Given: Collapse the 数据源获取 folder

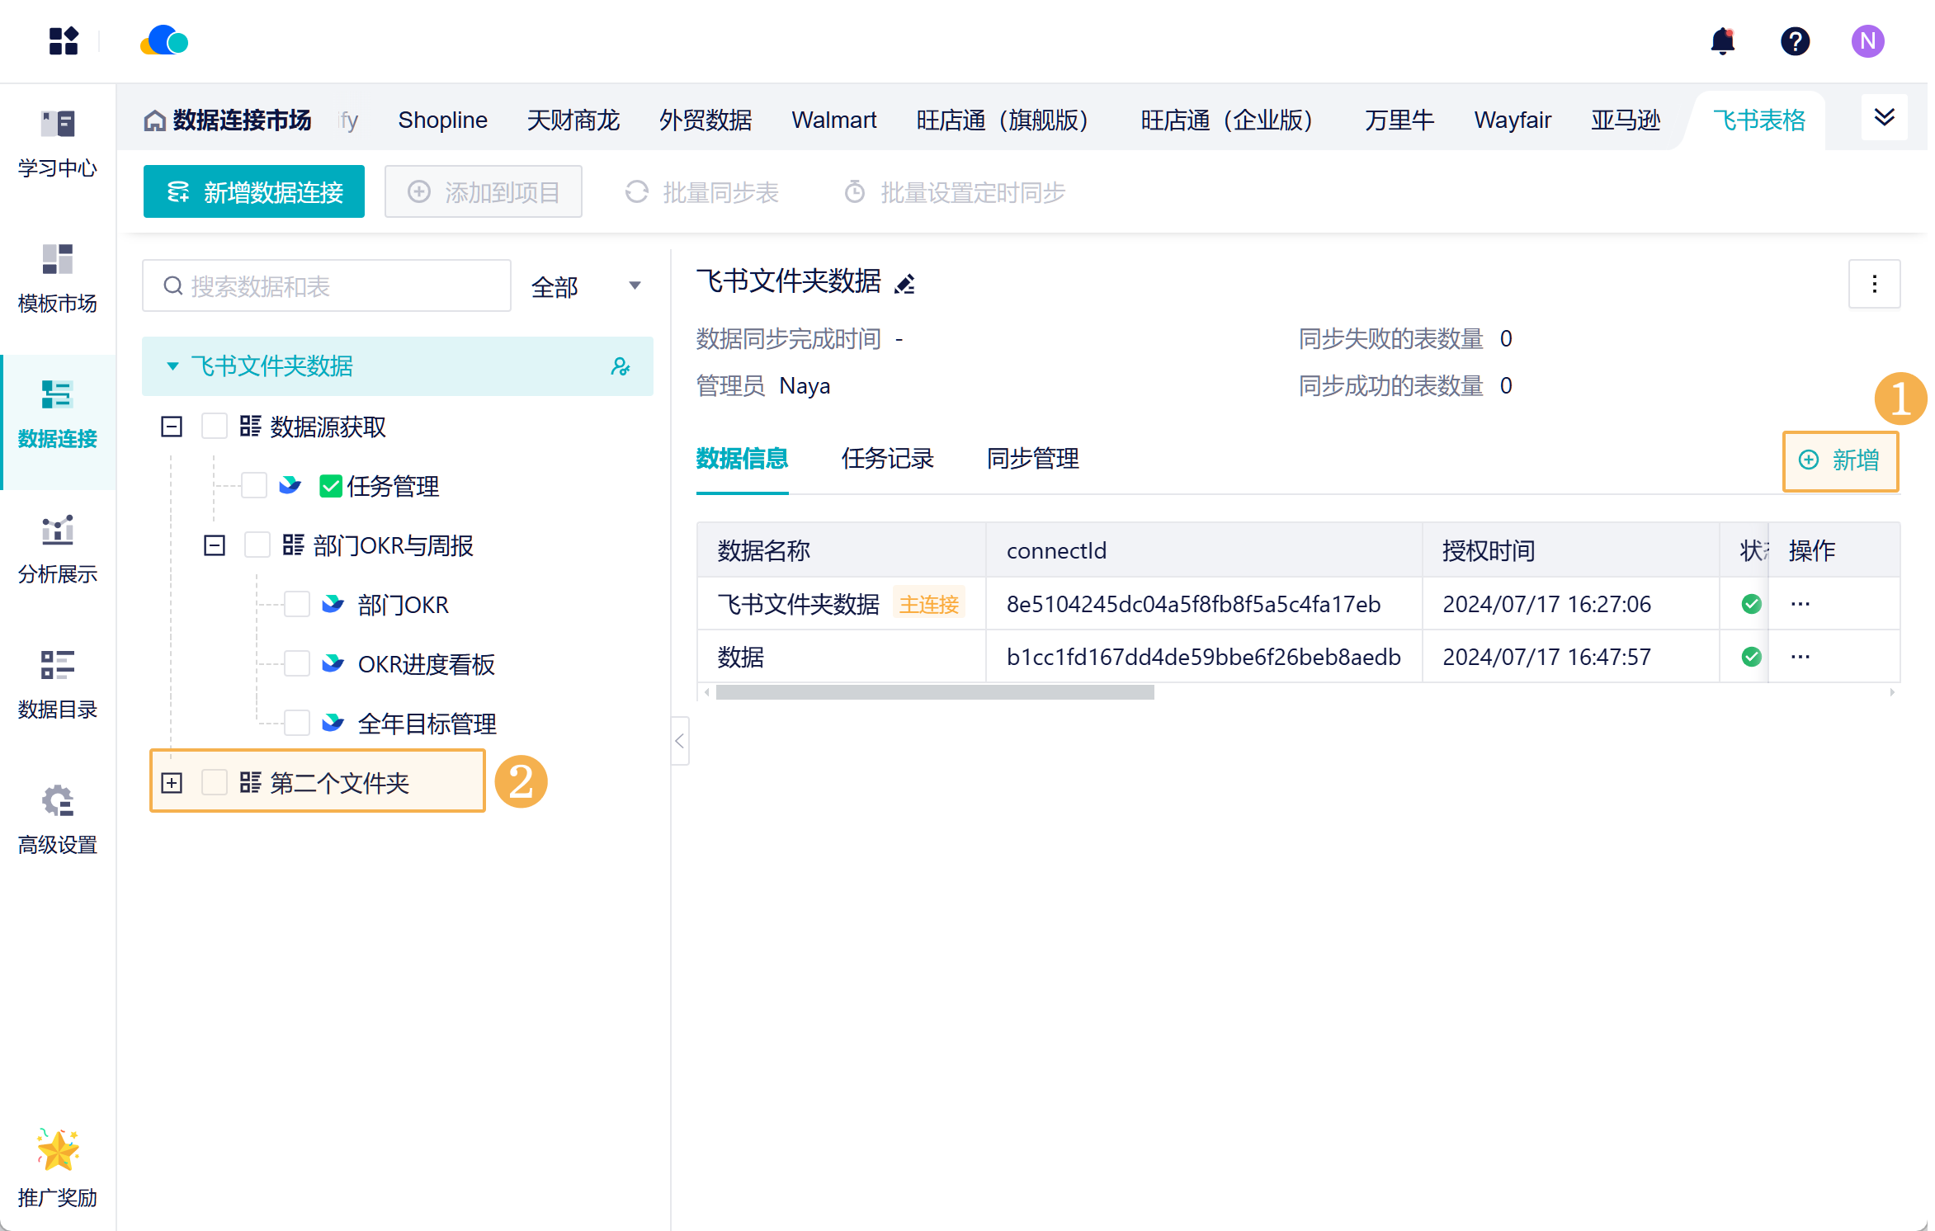Looking at the screenshot, I should (172, 427).
